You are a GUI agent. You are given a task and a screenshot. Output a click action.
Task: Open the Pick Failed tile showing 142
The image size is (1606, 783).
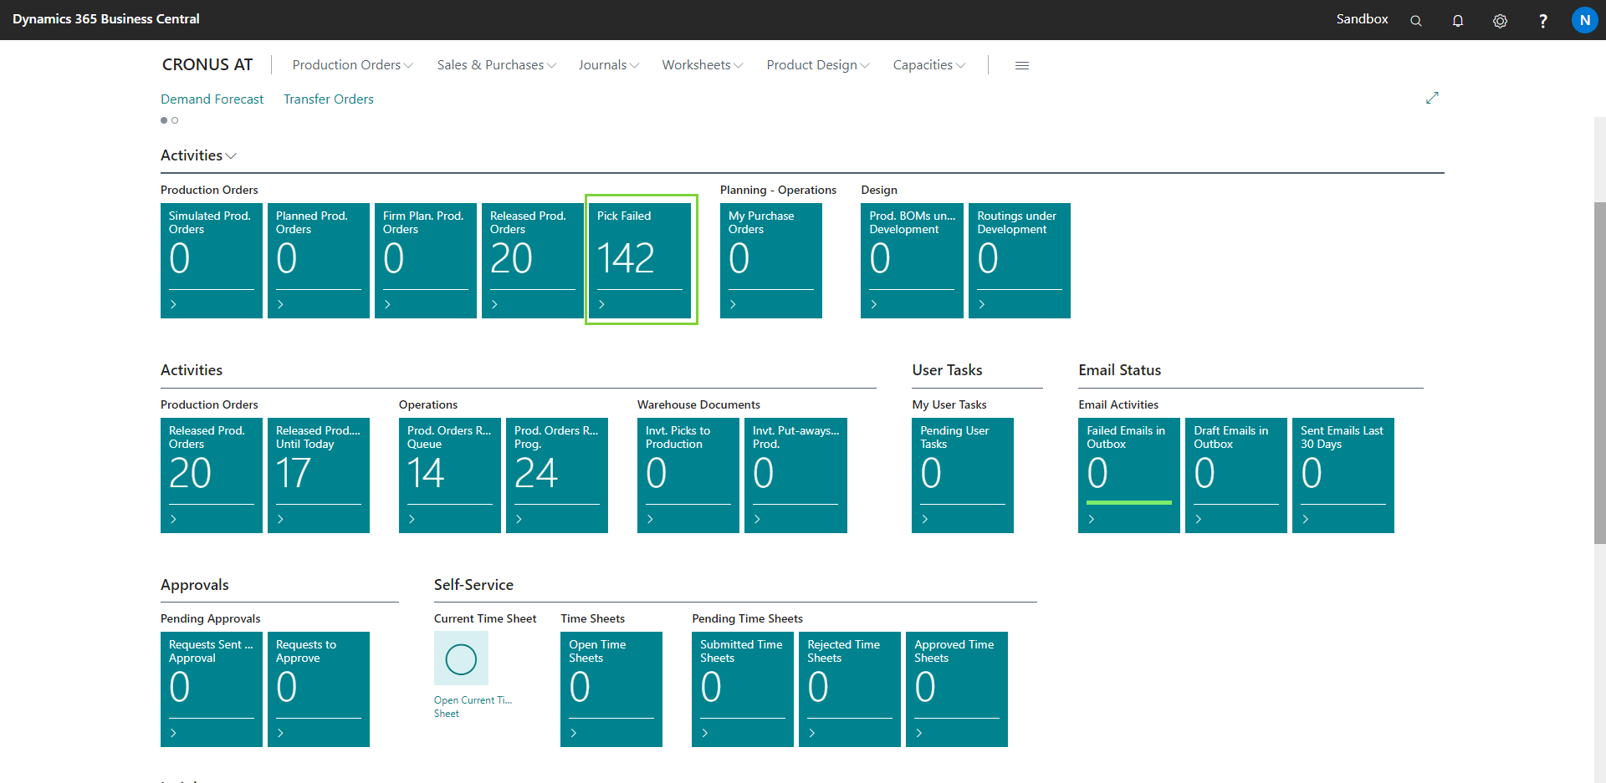click(x=641, y=261)
